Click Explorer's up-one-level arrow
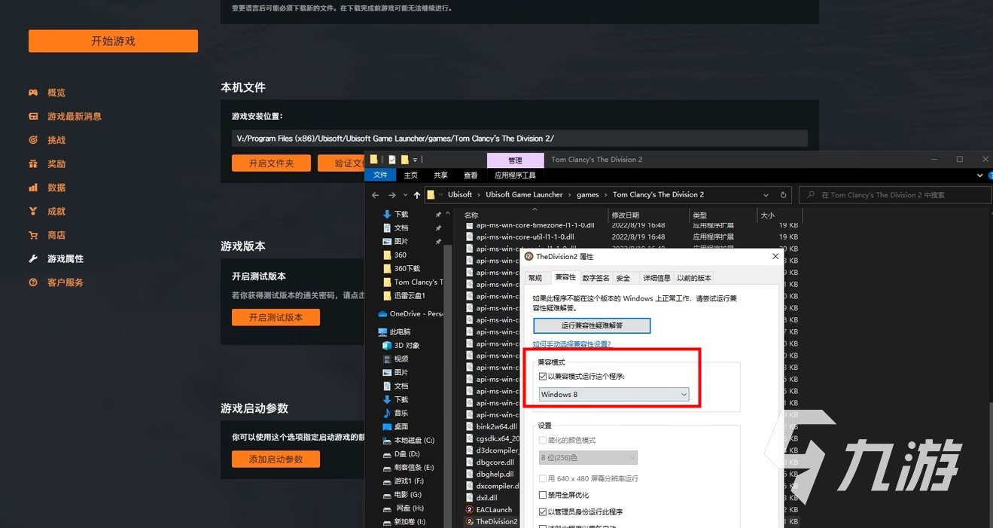 coord(417,195)
